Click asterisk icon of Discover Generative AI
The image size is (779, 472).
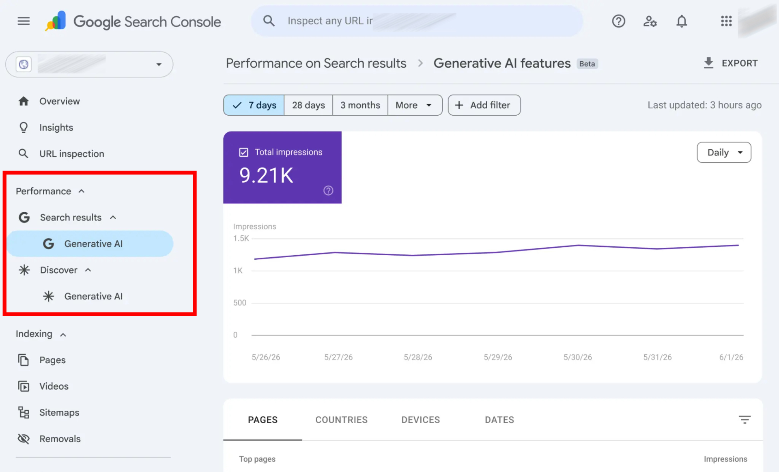click(x=49, y=296)
